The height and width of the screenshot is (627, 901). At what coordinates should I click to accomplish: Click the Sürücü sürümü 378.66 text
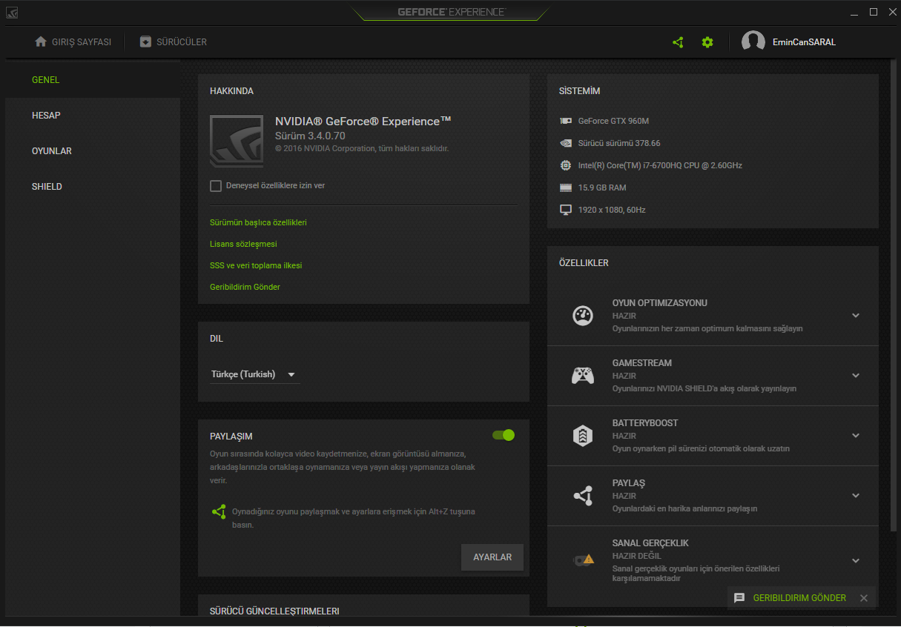pyautogui.click(x=619, y=143)
